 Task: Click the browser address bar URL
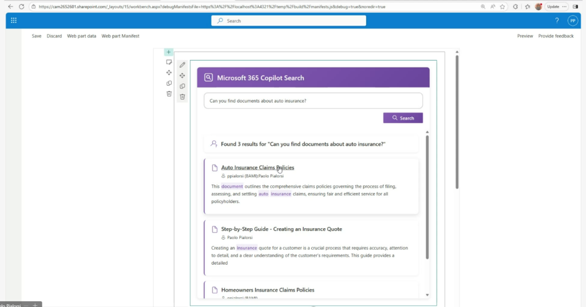(212, 7)
